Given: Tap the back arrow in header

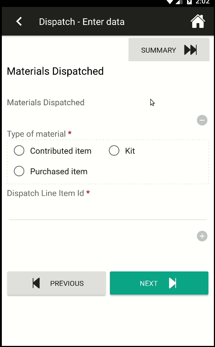Looking at the screenshot, I should coord(19,22).
